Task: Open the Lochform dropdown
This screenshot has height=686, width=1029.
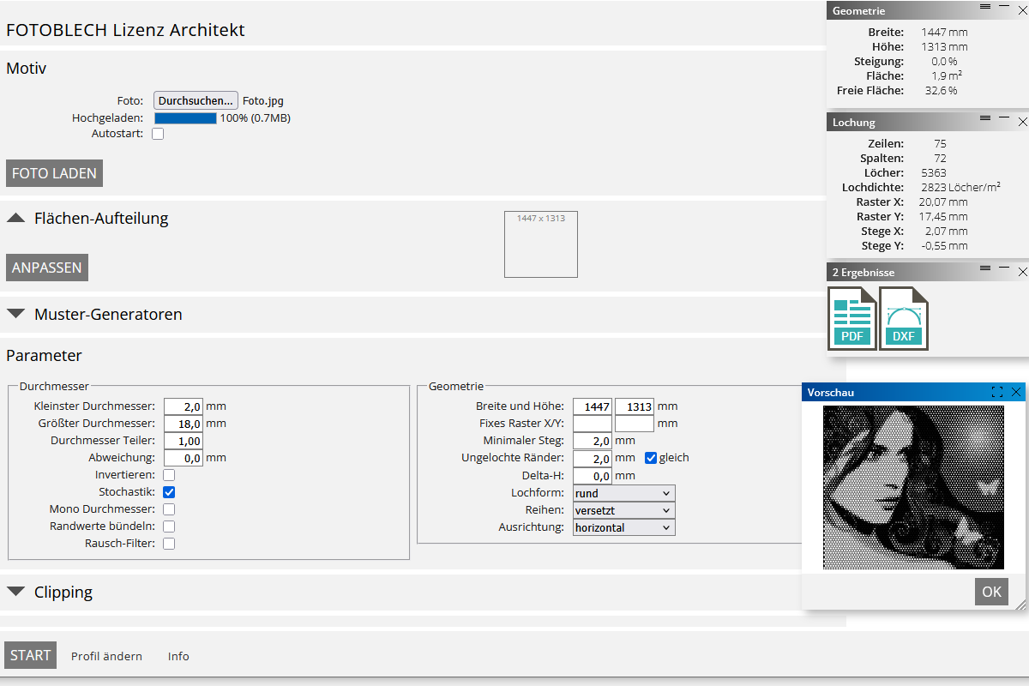Action: click(624, 493)
